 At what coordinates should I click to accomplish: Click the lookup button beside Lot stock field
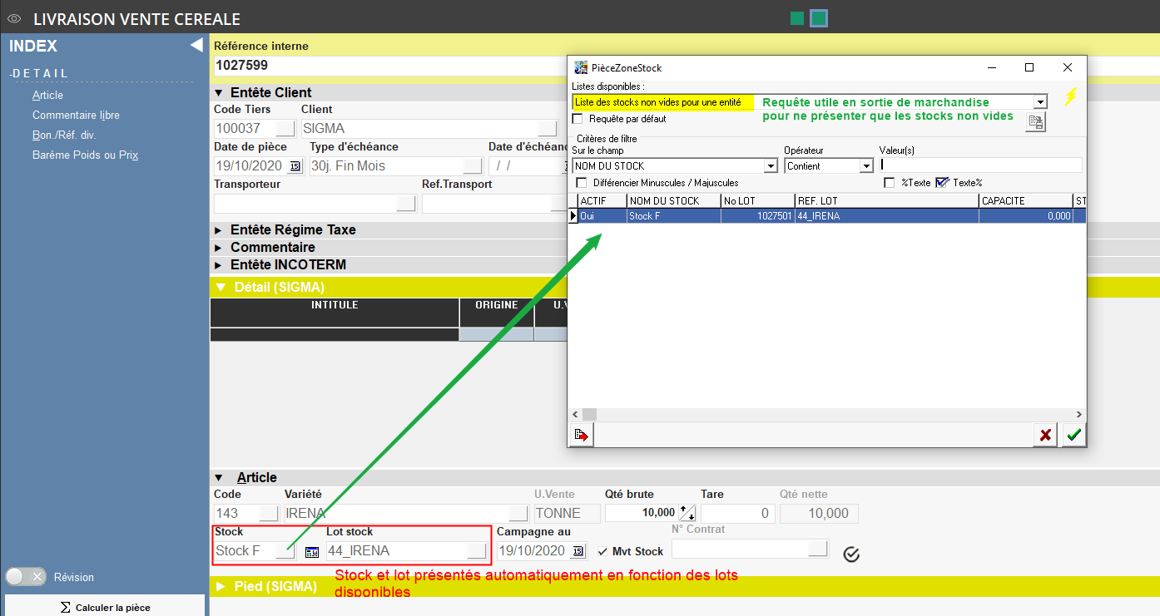[477, 550]
